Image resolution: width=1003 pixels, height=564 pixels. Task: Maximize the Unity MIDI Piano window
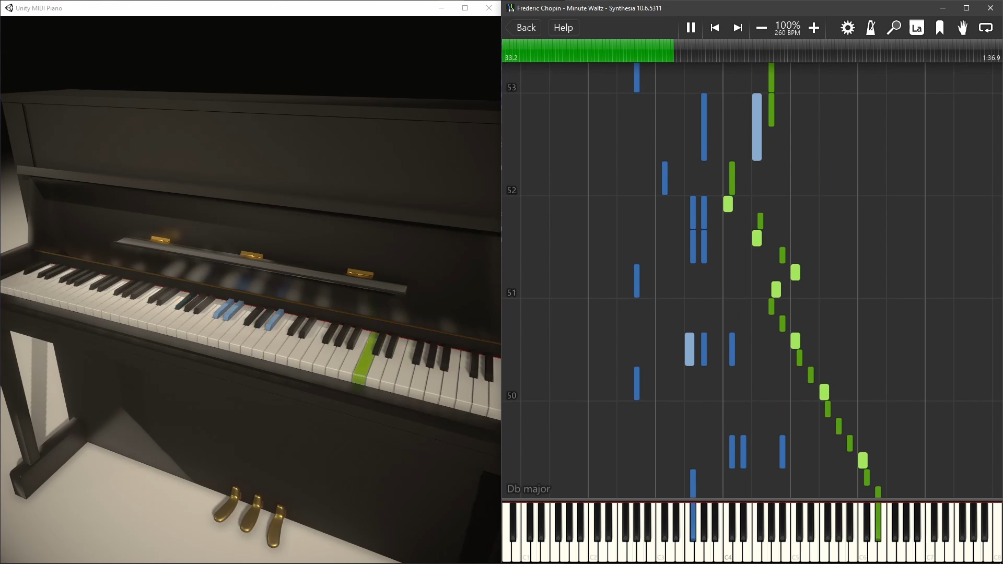[465, 8]
